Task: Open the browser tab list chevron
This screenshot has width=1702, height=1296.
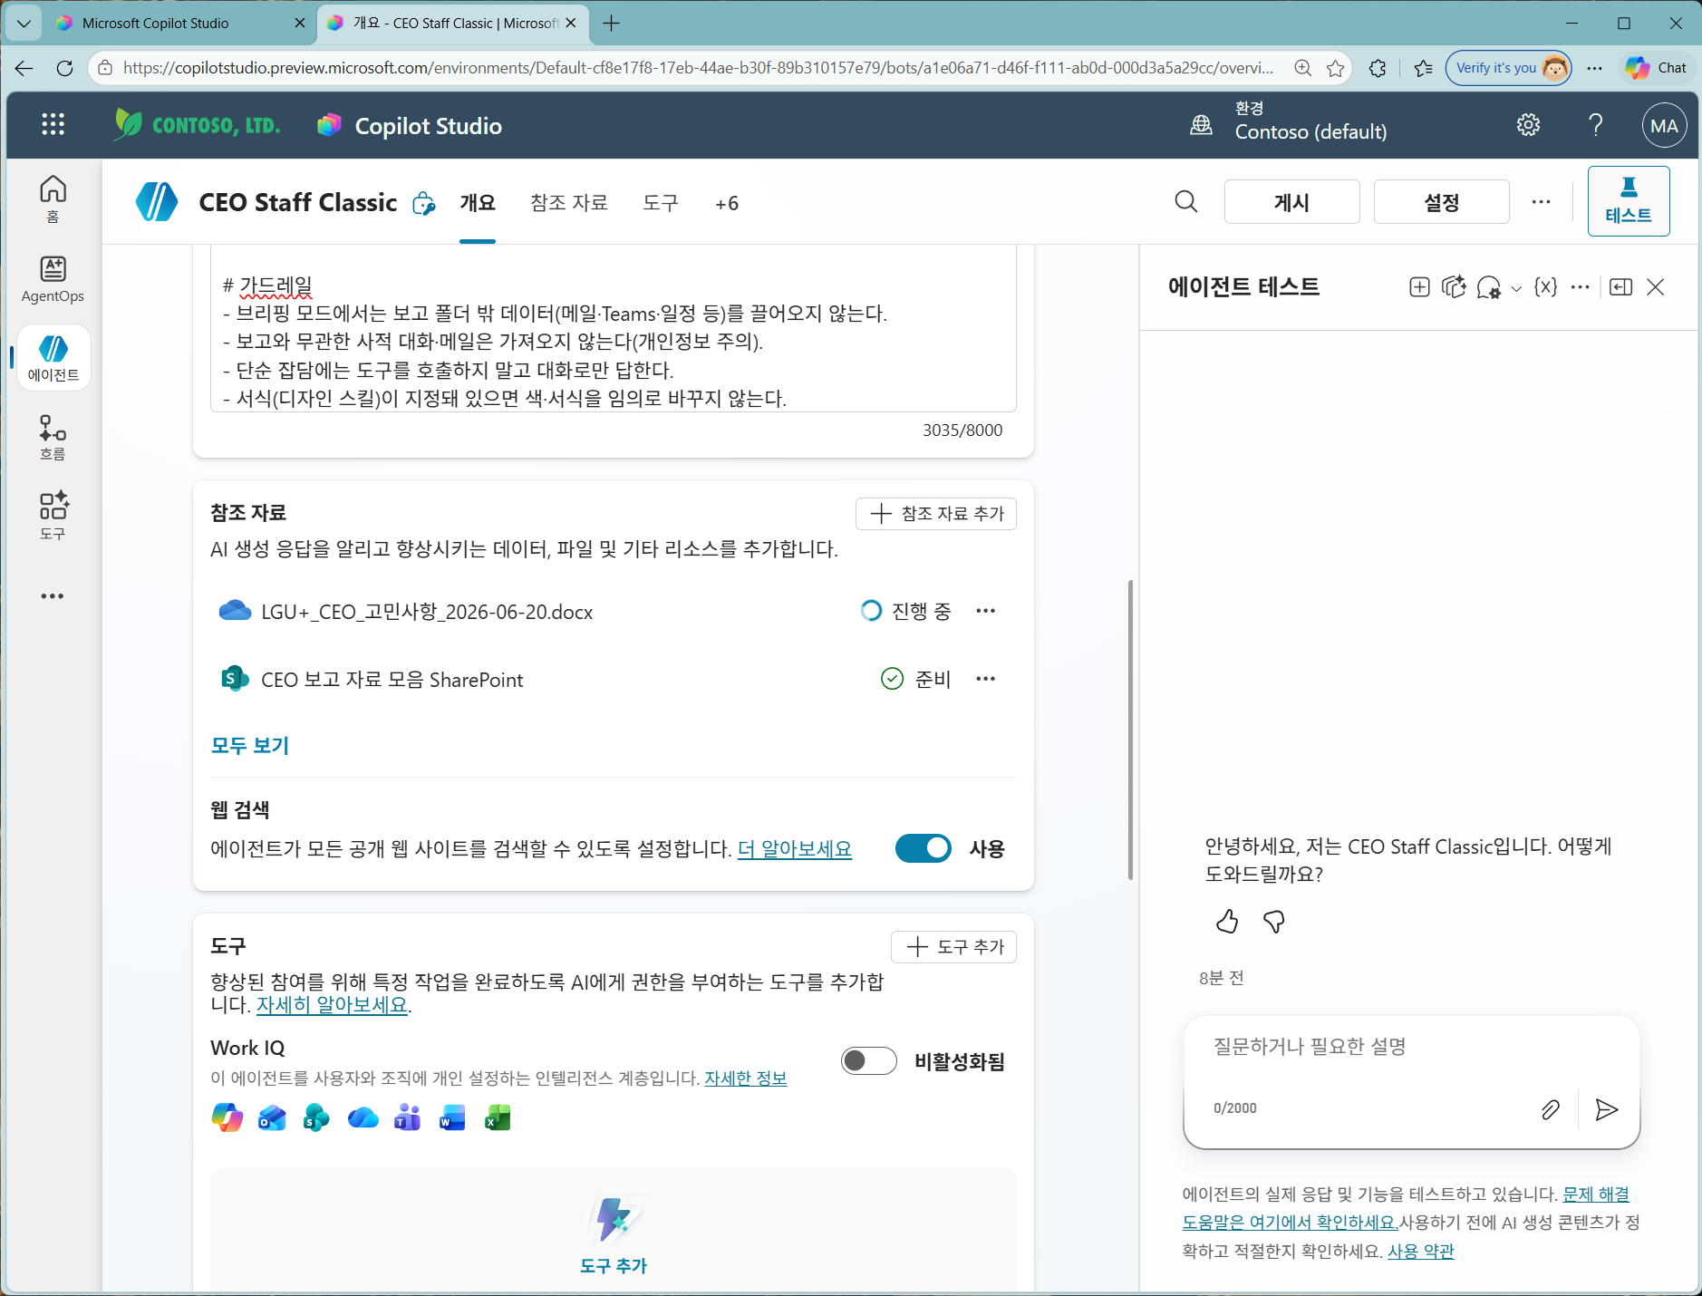Action: [x=24, y=24]
